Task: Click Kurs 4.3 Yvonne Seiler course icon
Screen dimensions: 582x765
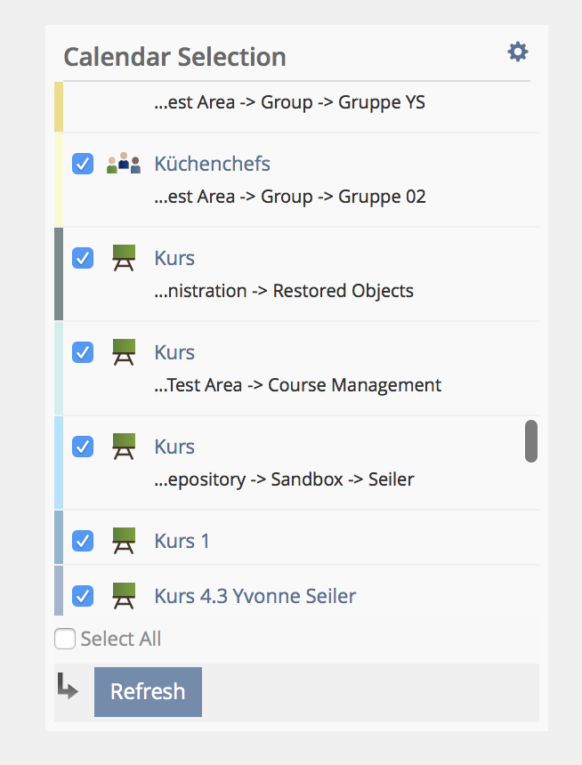Action: pyautogui.click(x=124, y=595)
